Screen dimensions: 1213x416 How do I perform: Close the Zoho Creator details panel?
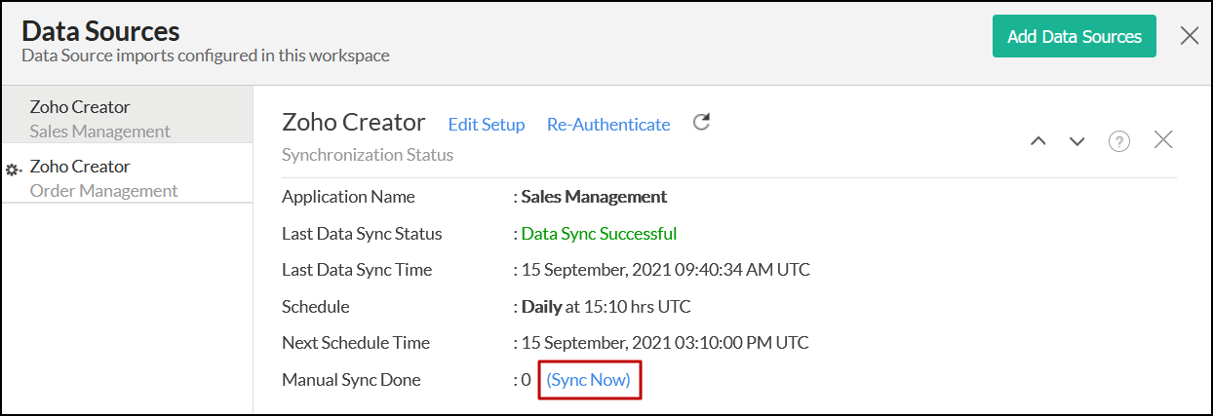(1163, 140)
